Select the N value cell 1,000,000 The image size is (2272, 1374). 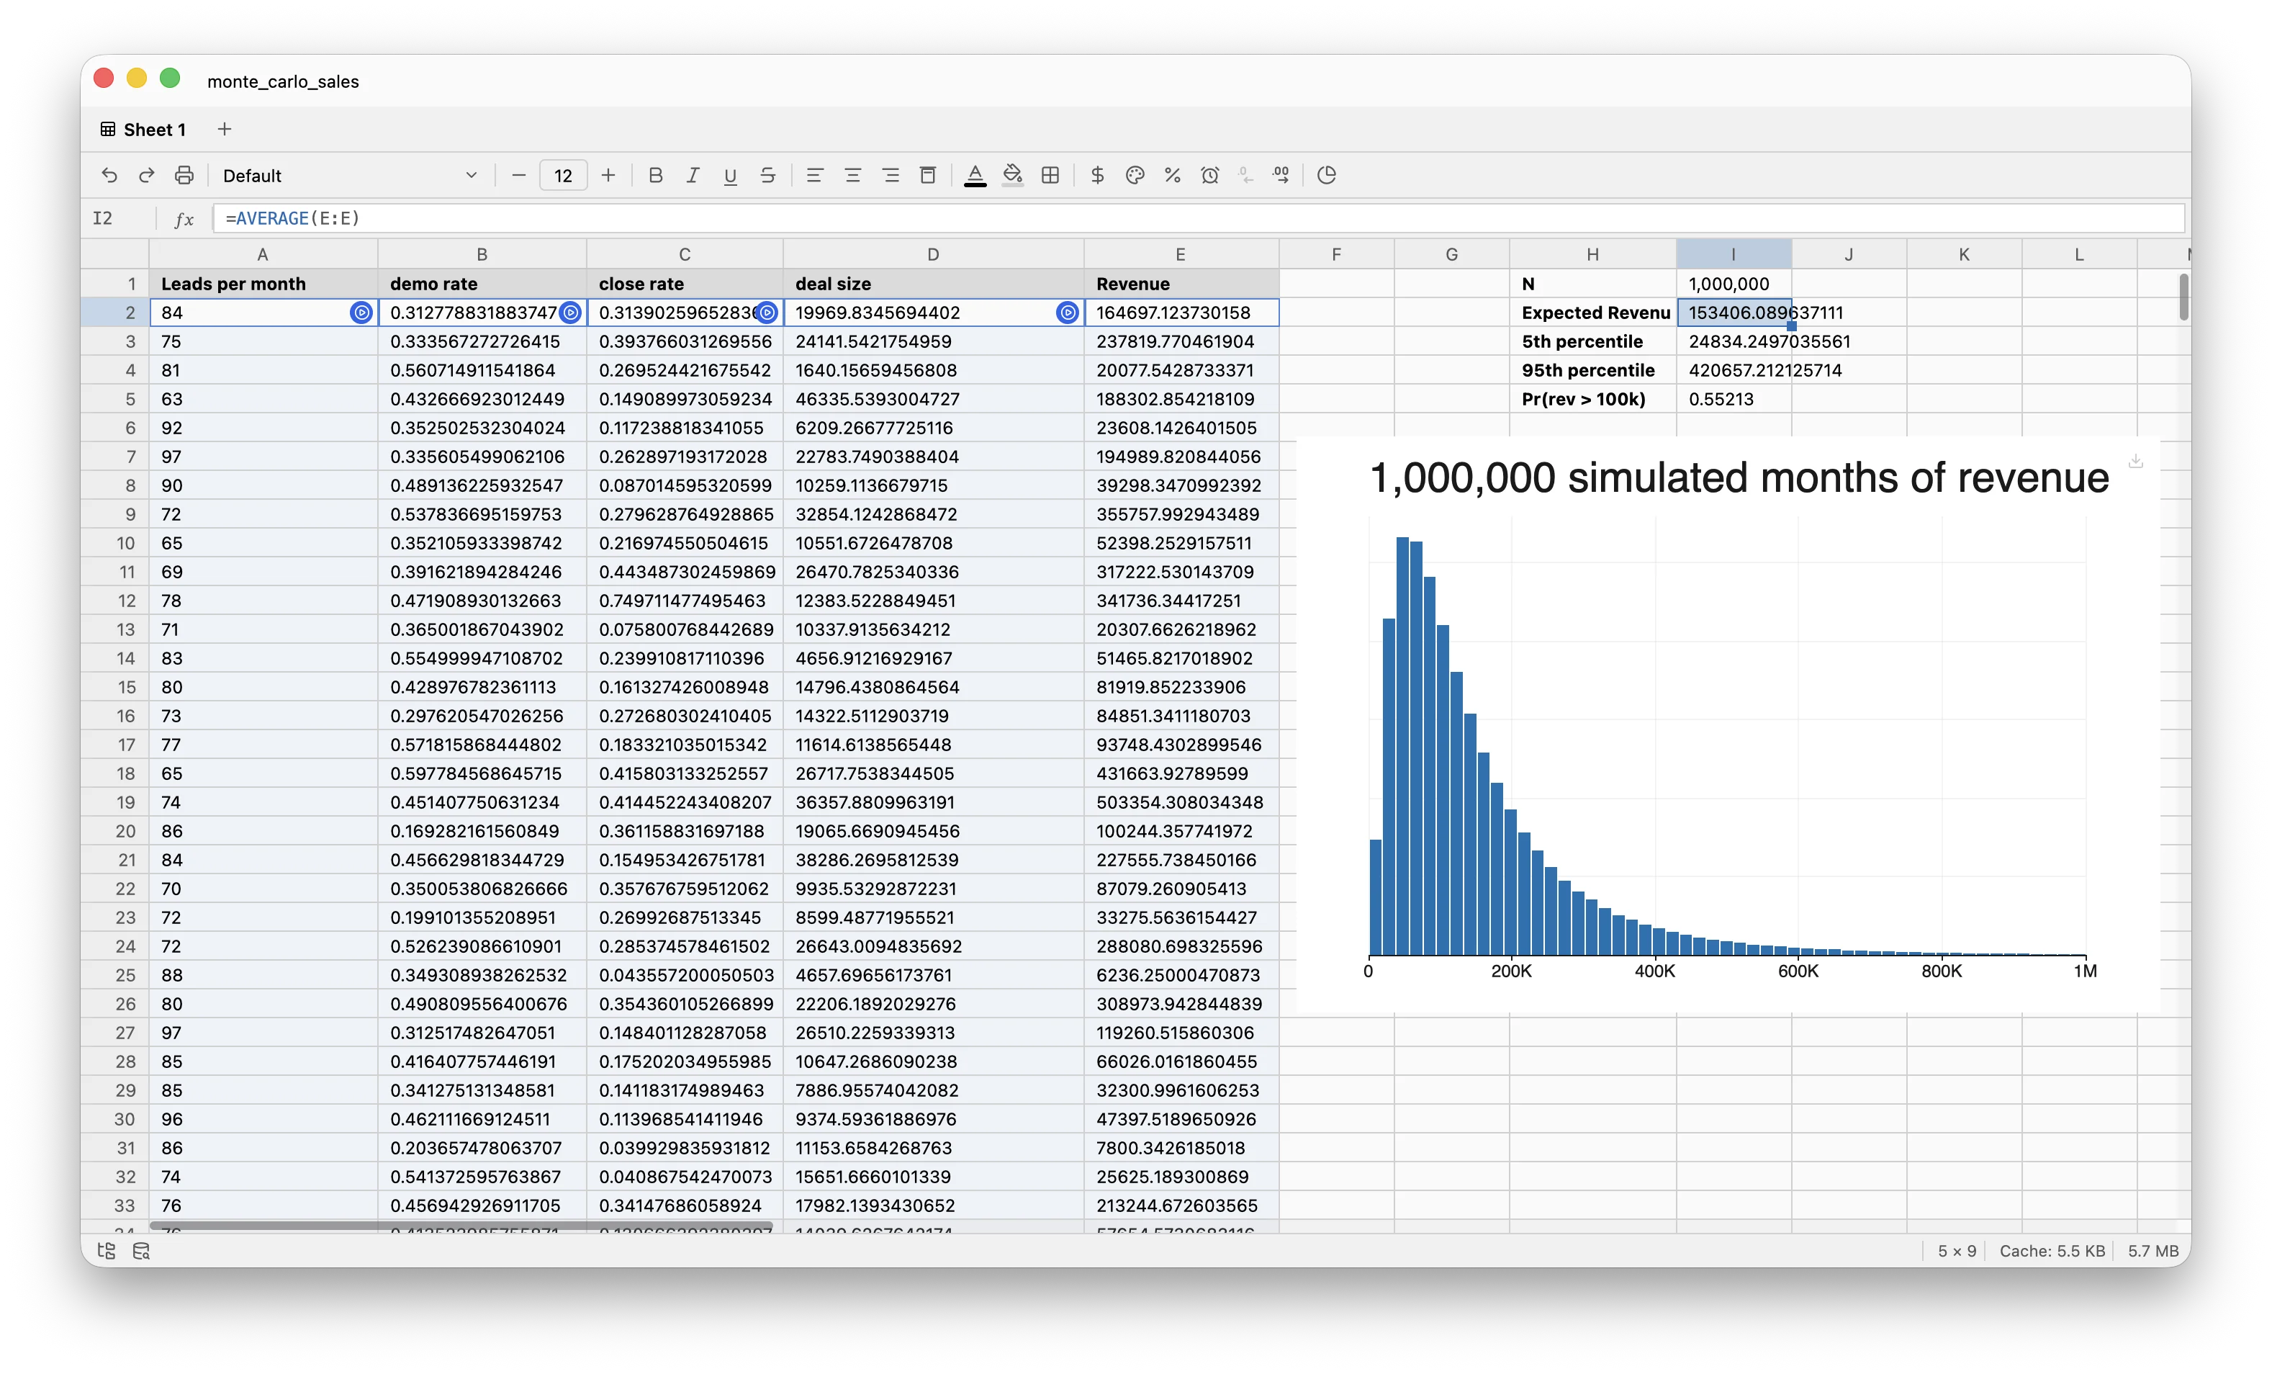click(x=1734, y=284)
